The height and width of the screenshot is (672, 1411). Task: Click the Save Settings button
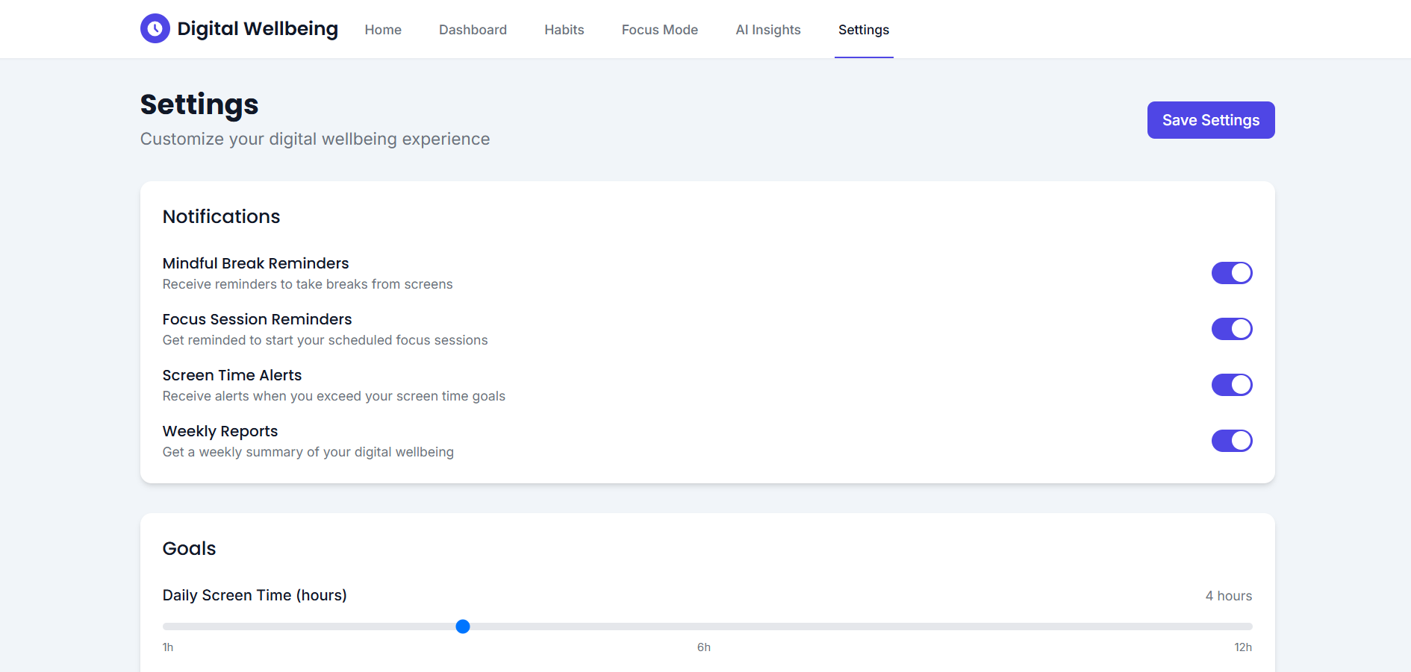pos(1210,120)
